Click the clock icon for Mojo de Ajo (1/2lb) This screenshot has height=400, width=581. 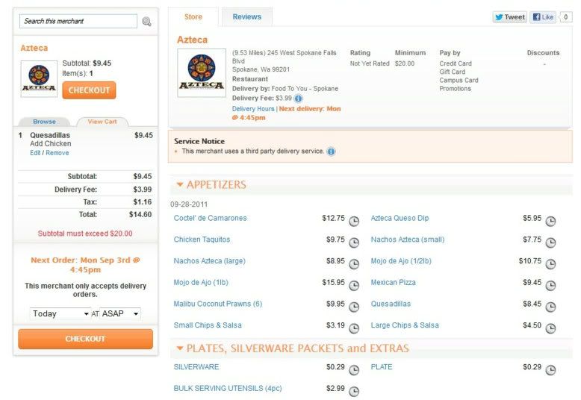coord(551,264)
